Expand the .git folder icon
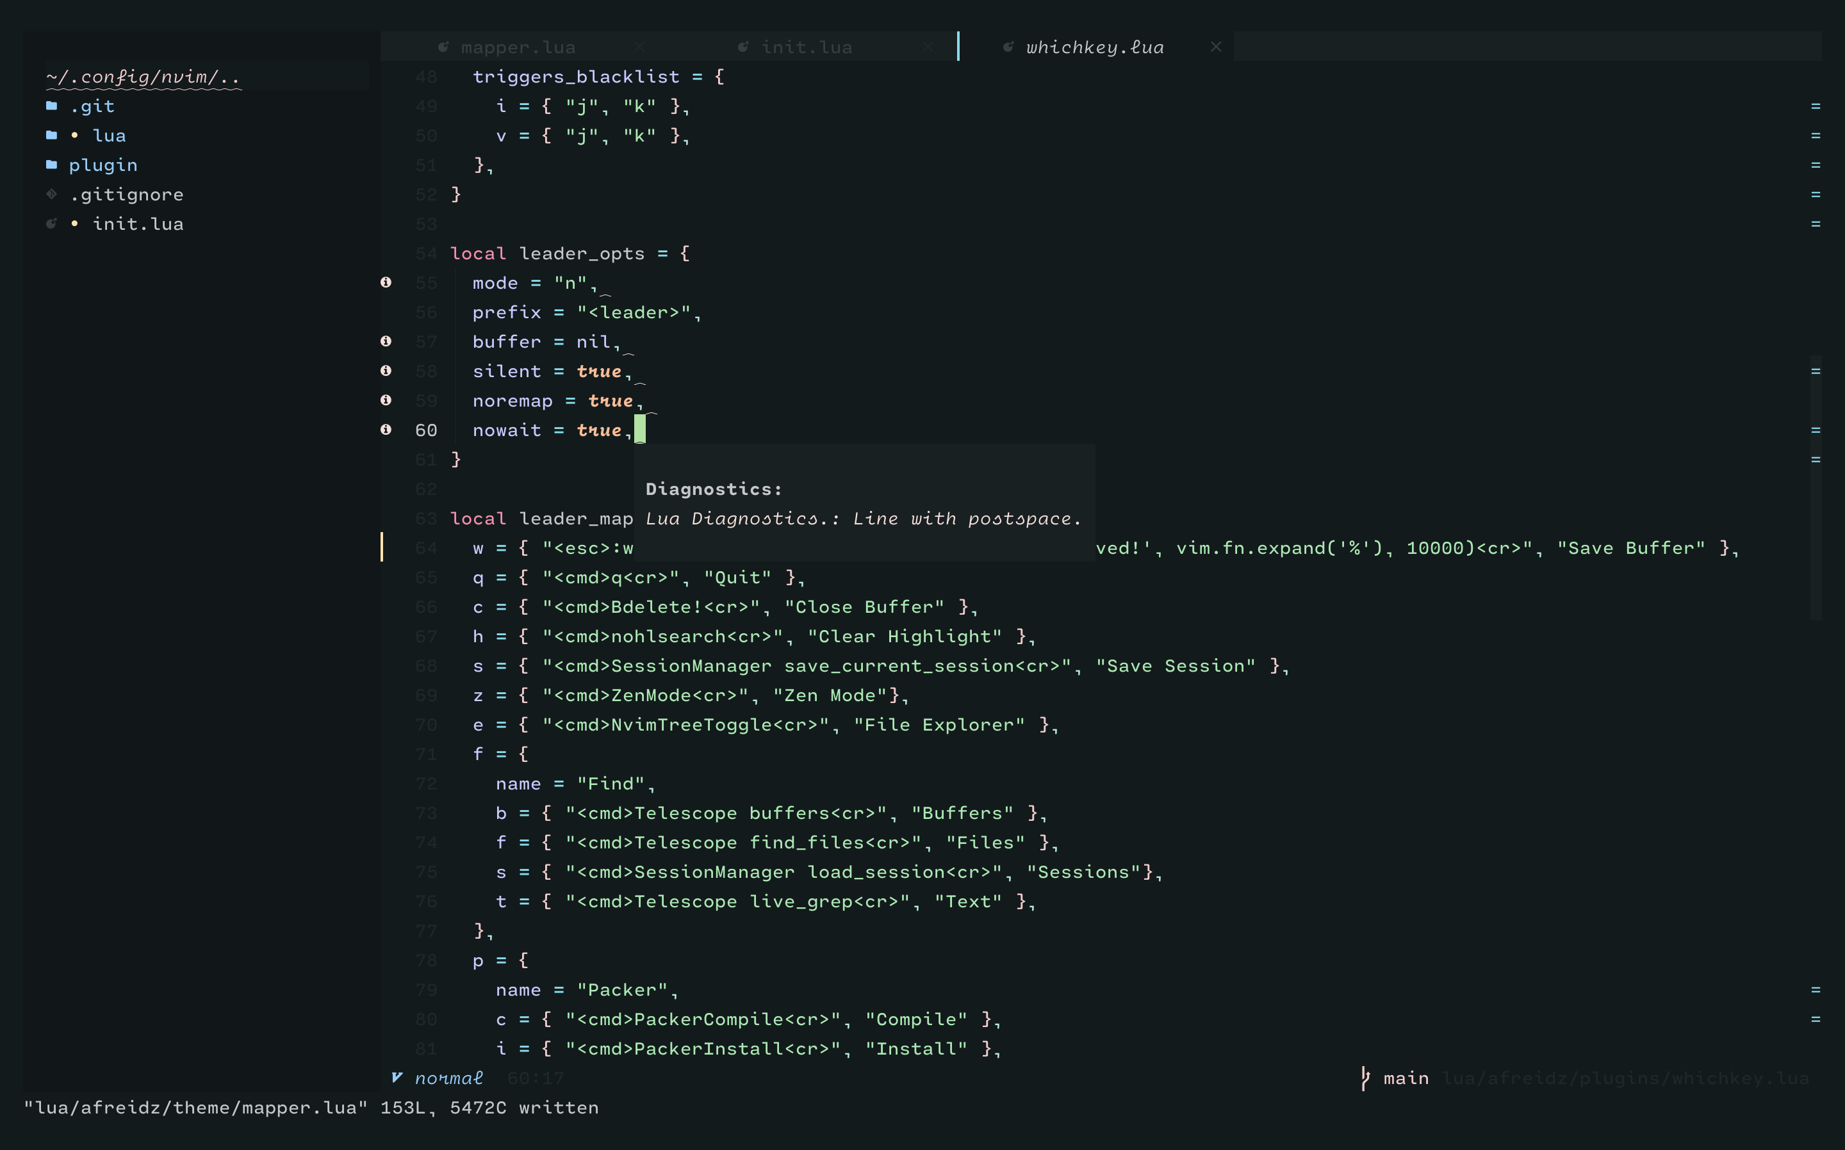This screenshot has width=1845, height=1150. 52,106
